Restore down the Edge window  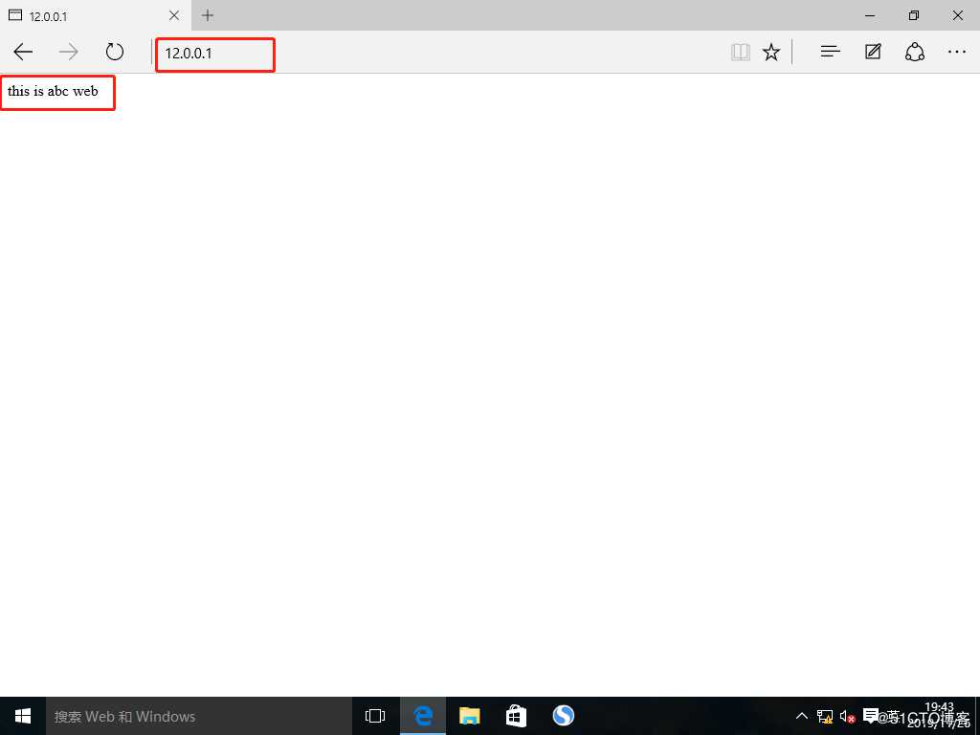[x=914, y=15]
